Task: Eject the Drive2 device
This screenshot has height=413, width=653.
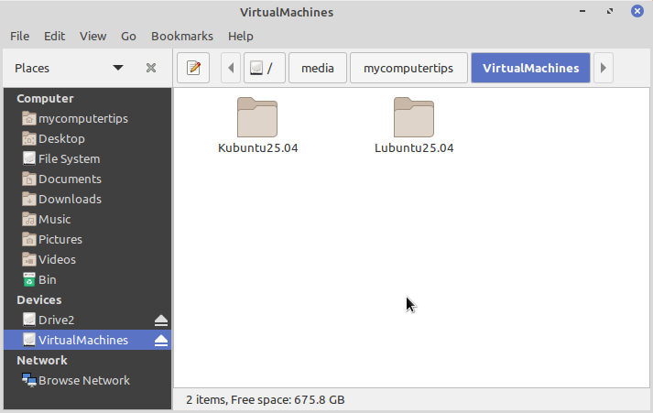Action: [x=161, y=320]
